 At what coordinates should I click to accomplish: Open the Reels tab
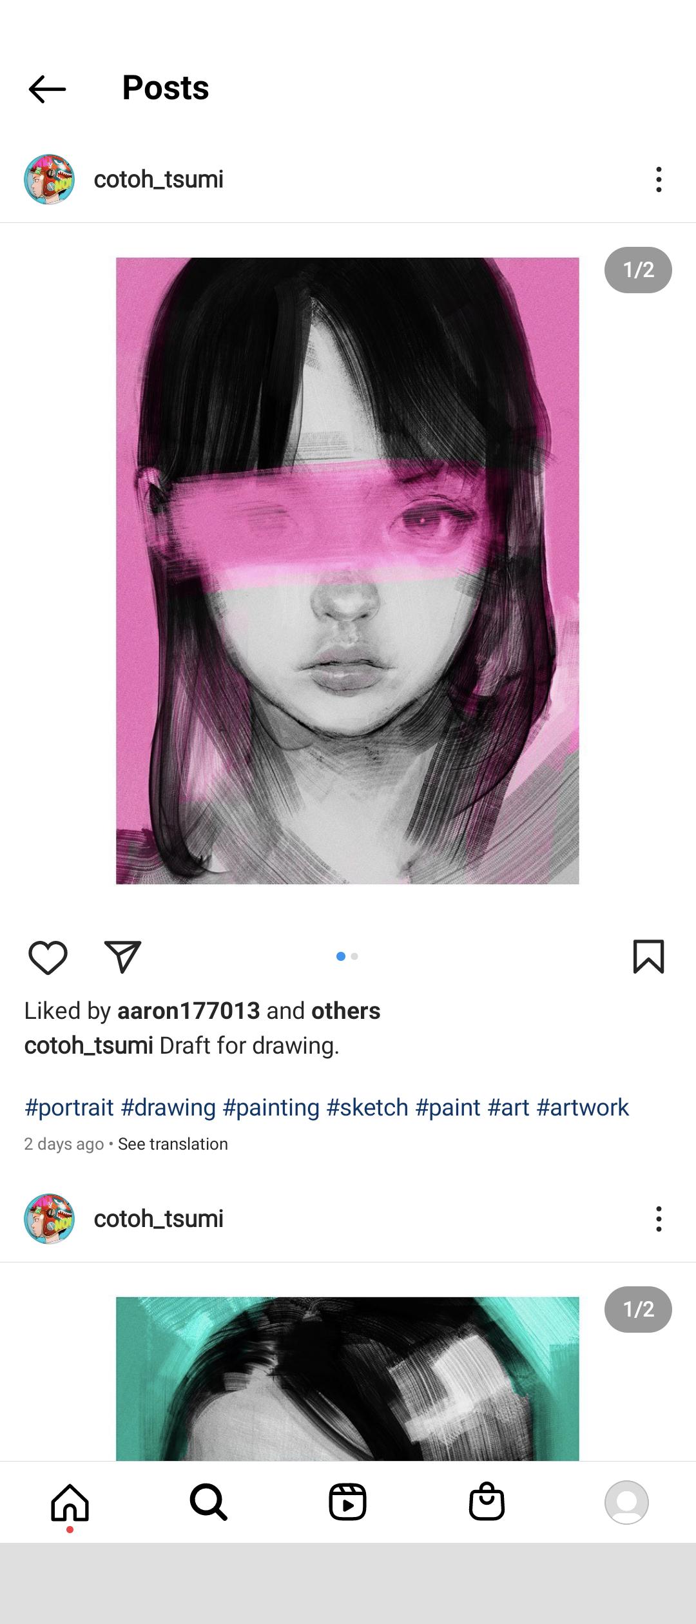pos(347,1502)
